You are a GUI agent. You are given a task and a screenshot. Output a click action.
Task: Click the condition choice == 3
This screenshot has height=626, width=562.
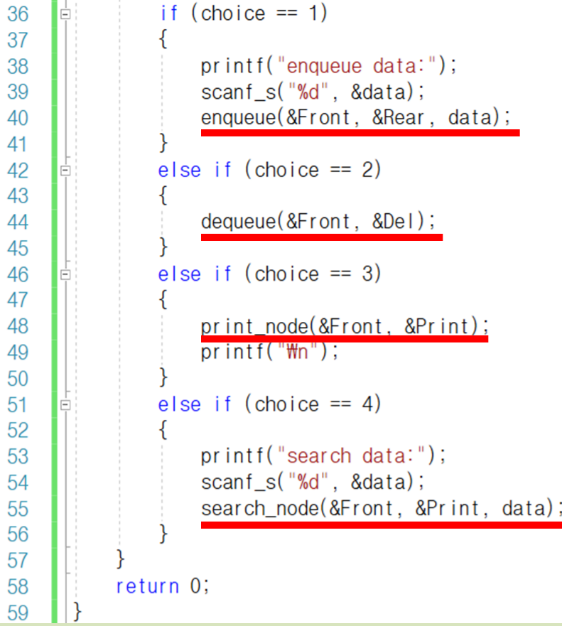click(313, 274)
